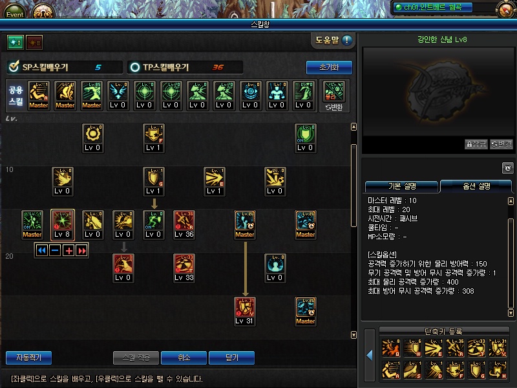Select the Lv 36 red skill icon

(x=184, y=221)
